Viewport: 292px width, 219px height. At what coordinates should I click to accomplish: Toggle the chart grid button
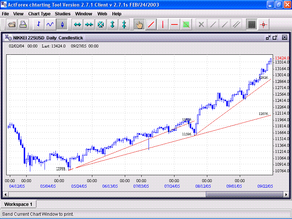(x=251, y=25)
